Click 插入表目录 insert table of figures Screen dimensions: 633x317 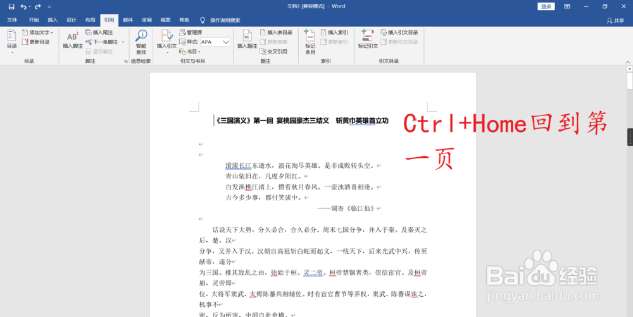pyautogui.click(x=276, y=32)
